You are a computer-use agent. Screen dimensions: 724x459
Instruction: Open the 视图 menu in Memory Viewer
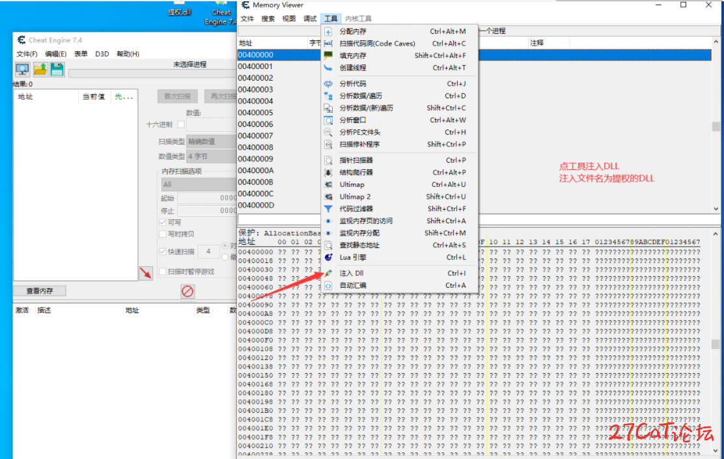coord(289,18)
